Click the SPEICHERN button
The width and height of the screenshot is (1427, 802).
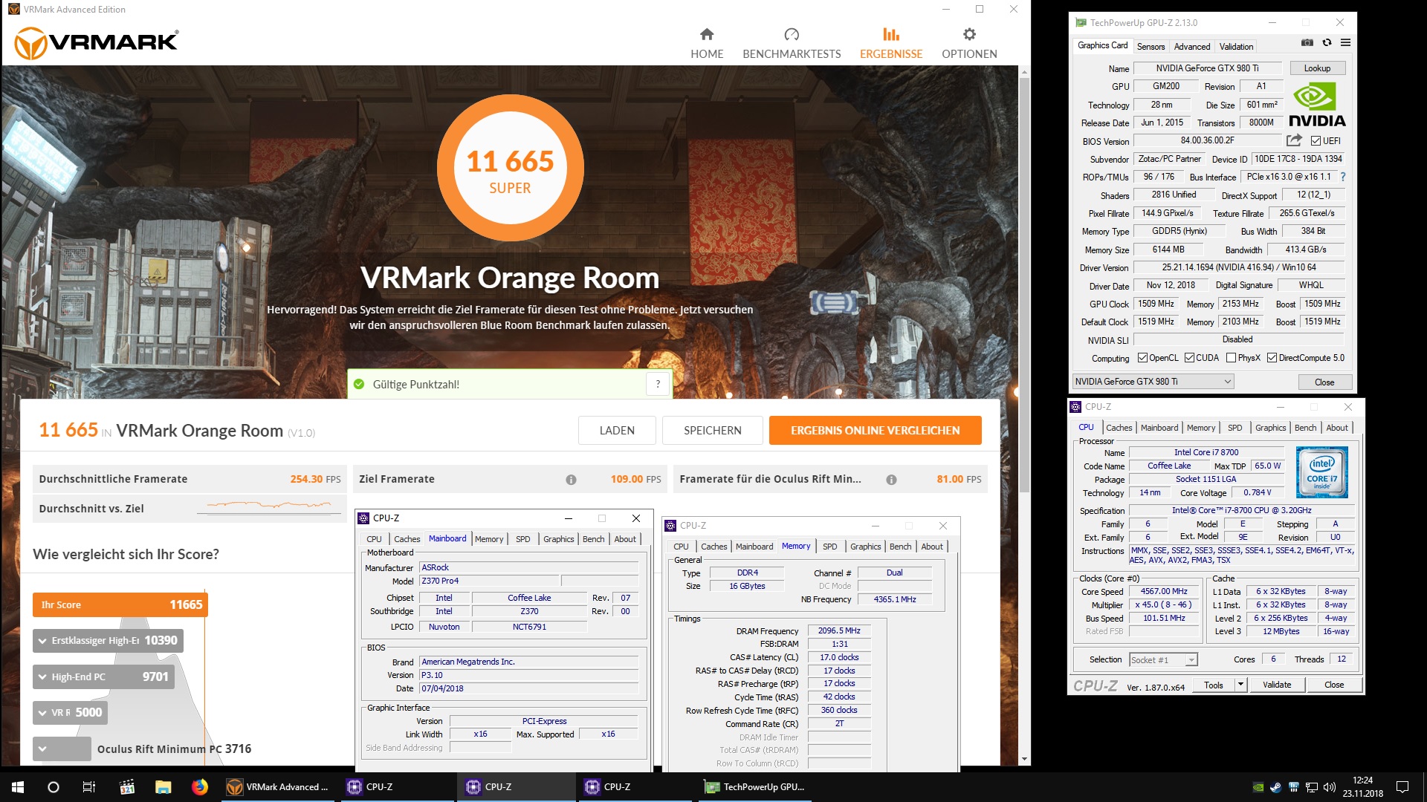pos(712,431)
